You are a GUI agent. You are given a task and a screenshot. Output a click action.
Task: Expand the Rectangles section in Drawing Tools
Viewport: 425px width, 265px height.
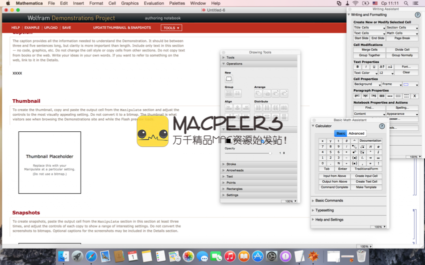tap(223, 189)
